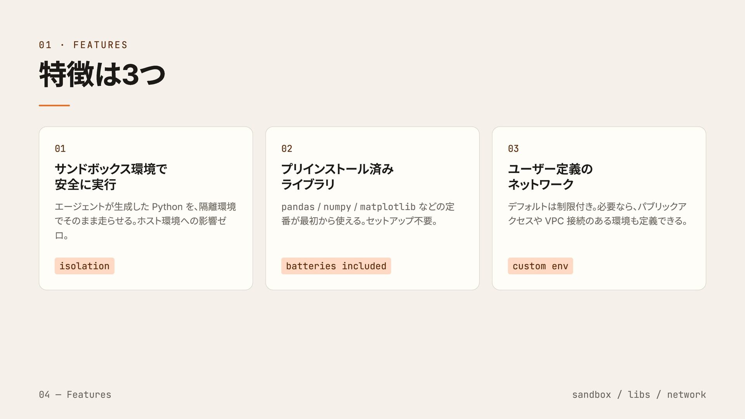Click the orange accent line under the title
The image size is (745, 419).
pyautogui.click(x=54, y=105)
